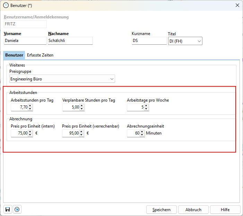Click the clock icon in title bar
Image resolution: width=243 pixels, height=216 pixels.
6,5
